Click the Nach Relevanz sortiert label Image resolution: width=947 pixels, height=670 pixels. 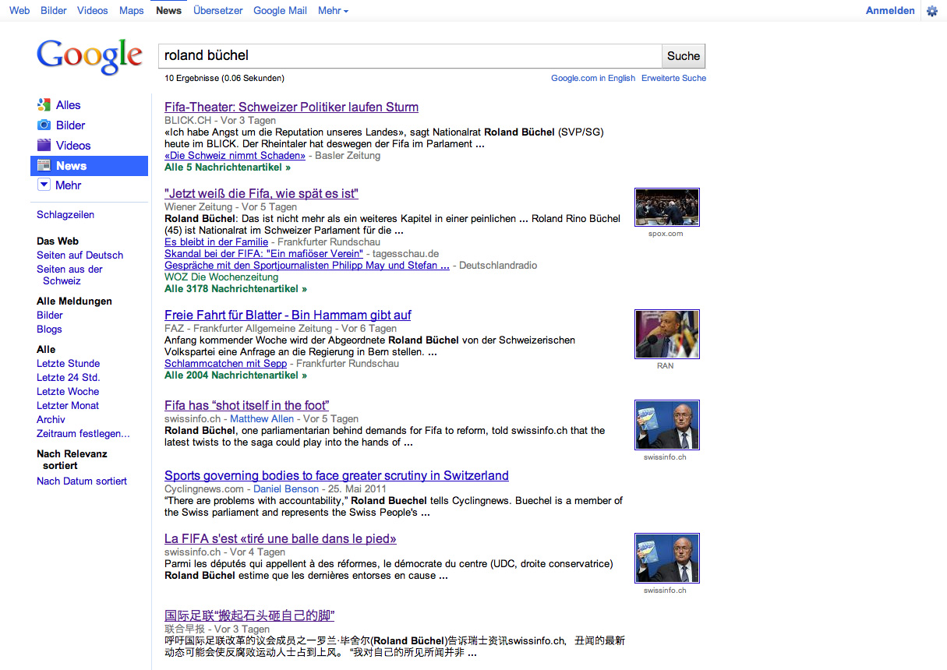[x=72, y=460]
